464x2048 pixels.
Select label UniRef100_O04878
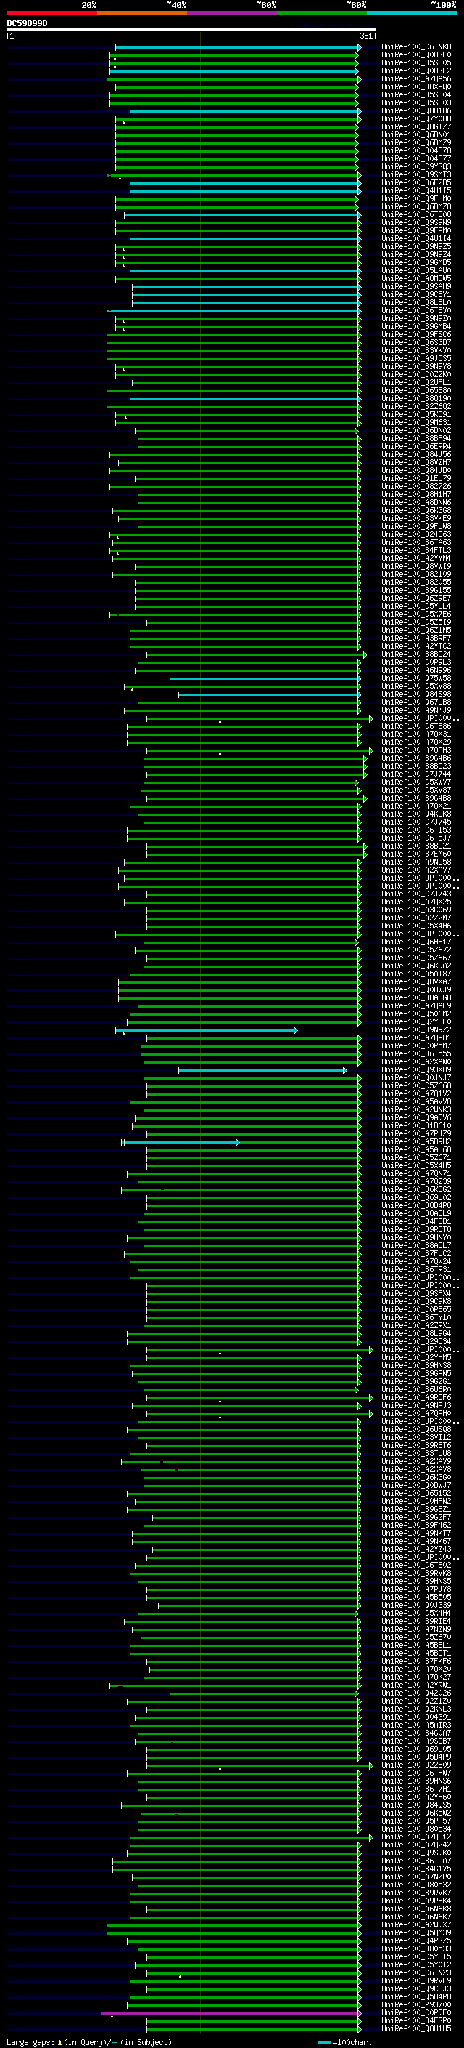[x=416, y=150]
